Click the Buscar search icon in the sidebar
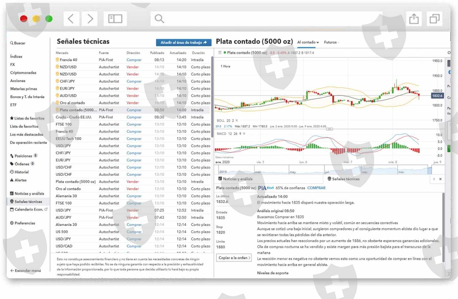 tap(12, 43)
